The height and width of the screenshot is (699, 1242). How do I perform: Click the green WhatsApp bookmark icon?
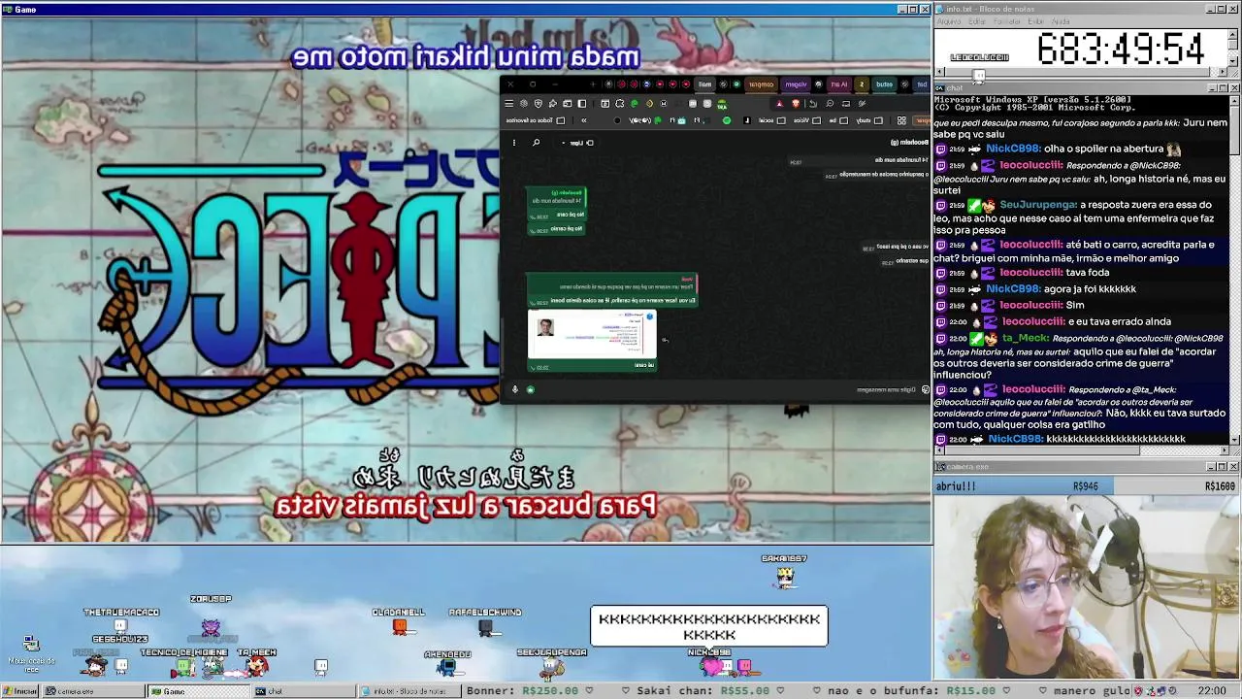click(x=657, y=120)
